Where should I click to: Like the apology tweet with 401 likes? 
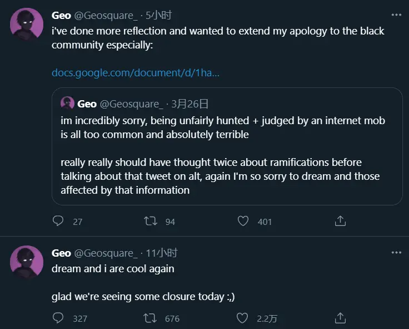pos(243,221)
